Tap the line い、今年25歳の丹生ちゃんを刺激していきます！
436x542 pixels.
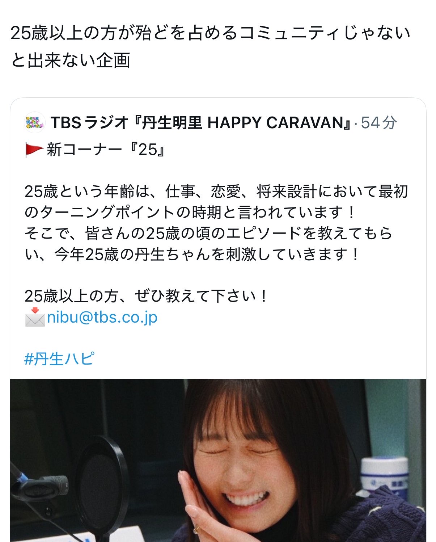tap(193, 255)
